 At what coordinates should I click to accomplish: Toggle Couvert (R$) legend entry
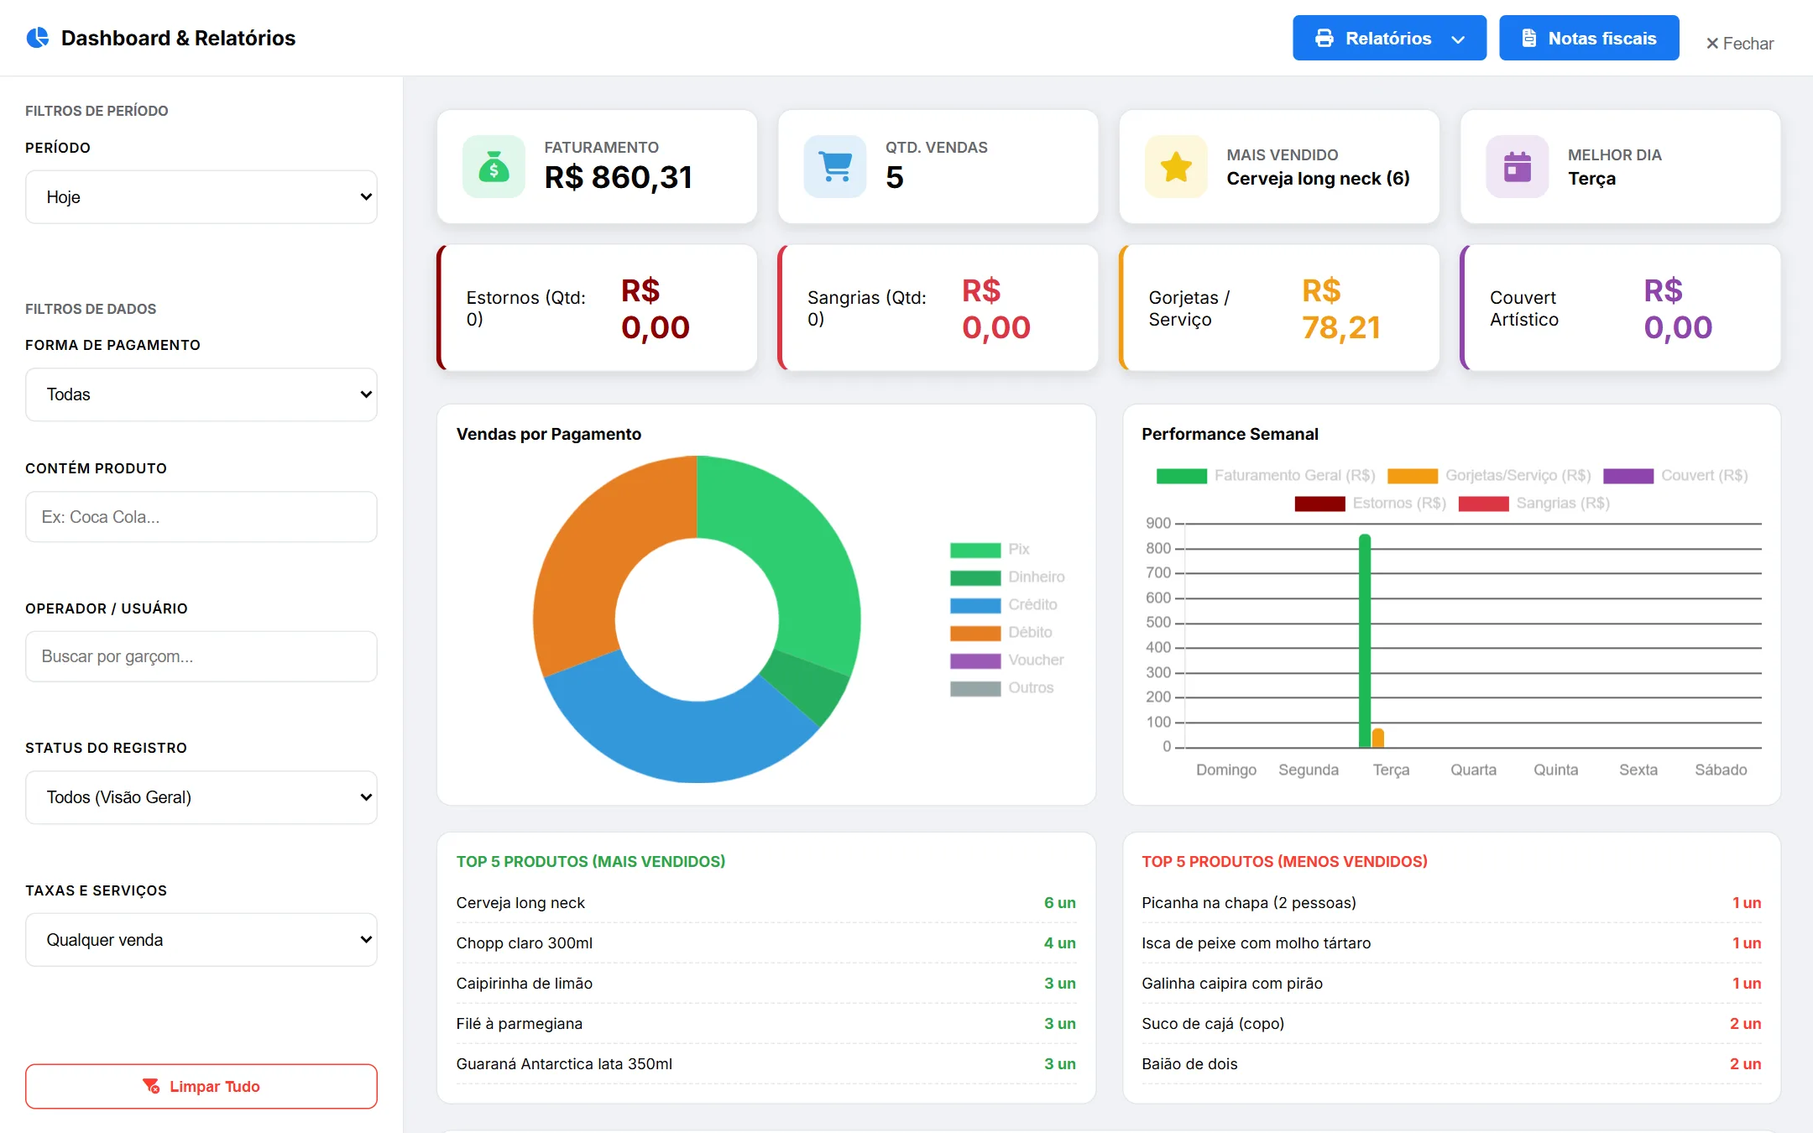[1675, 476]
